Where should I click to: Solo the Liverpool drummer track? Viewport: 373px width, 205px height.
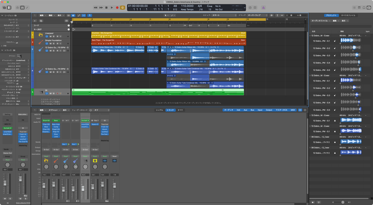pos(54,37)
